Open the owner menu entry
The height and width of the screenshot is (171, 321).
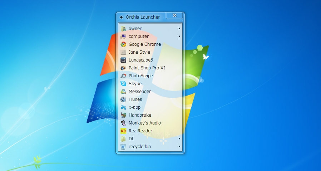click(x=150, y=29)
